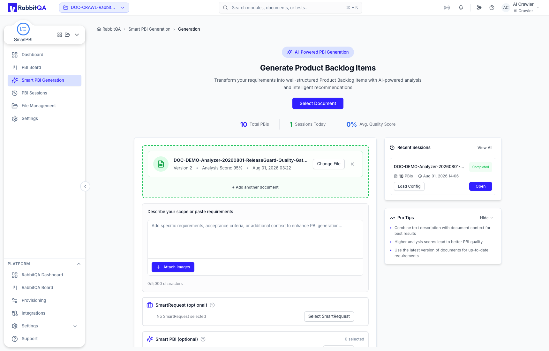The height and width of the screenshot is (351, 549).
Task: Open the broadcast signal icon in header
Action: click(x=447, y=8)
